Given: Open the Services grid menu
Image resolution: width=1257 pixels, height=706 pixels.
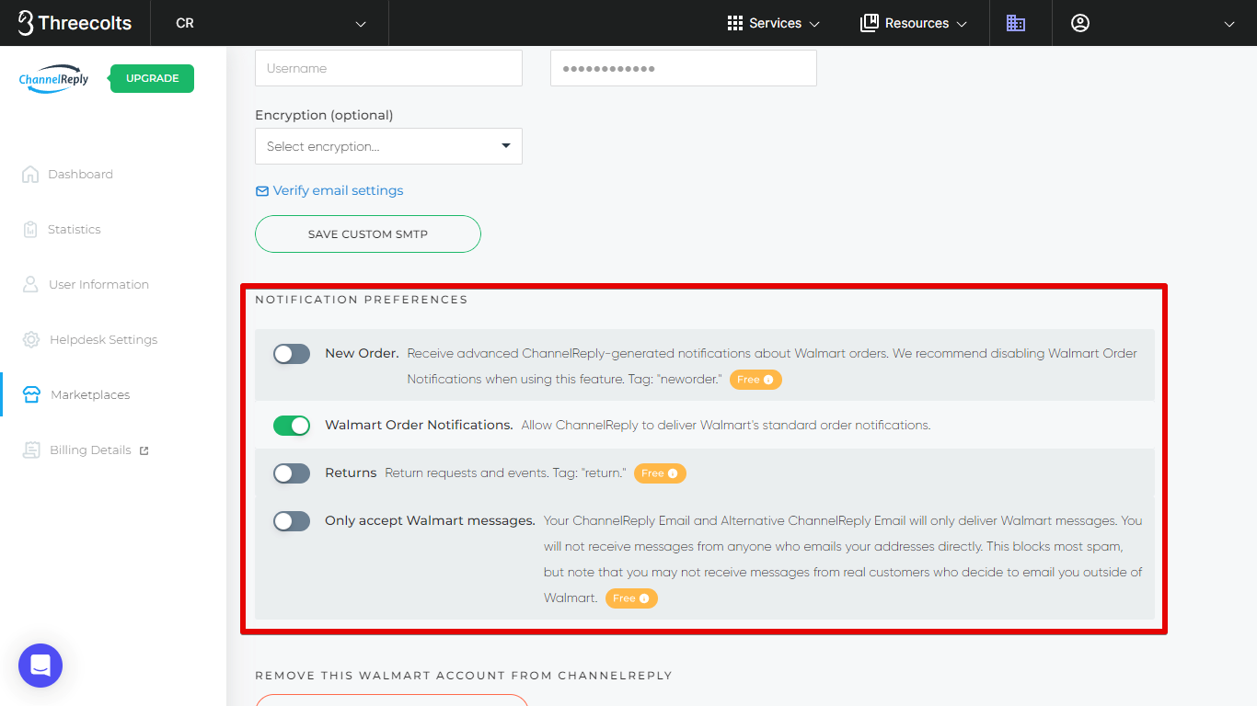Looking at the screenshot, I should [x=773, y=23].
